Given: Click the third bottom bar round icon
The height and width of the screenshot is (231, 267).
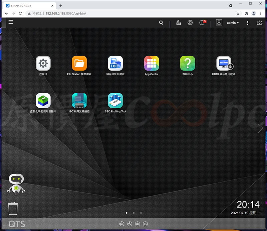Looking at the screenshot, I should 138,224.
